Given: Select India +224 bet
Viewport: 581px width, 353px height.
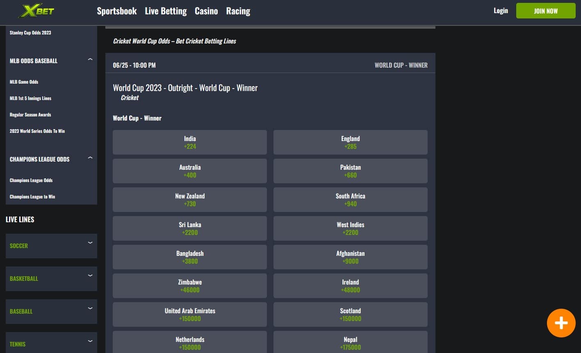Looking at the screenshot, I should (x=190, y=142).
